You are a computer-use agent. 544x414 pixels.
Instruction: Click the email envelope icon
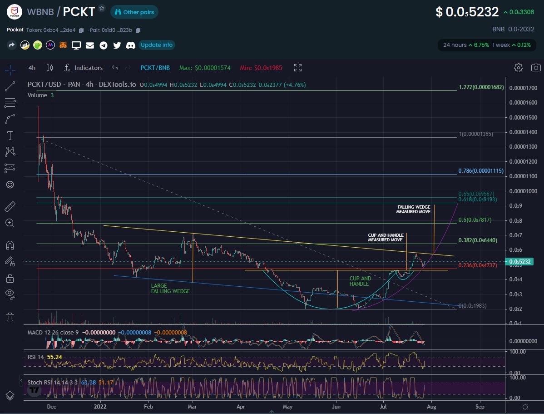click(90, 45)
